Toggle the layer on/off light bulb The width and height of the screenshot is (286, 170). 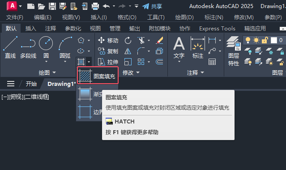coord(248,40)
